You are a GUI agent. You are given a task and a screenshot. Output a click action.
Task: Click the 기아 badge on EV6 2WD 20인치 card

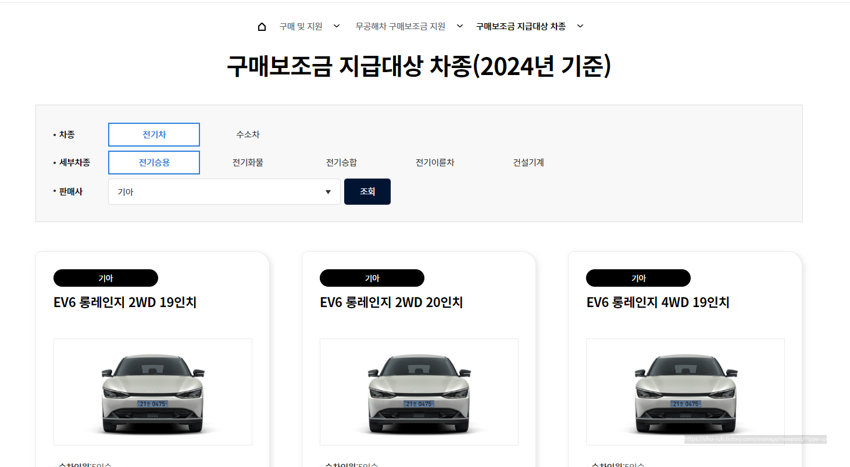372,278
